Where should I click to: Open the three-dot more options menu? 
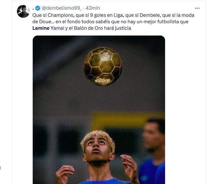pyautogui.click(x=197, y=8)
